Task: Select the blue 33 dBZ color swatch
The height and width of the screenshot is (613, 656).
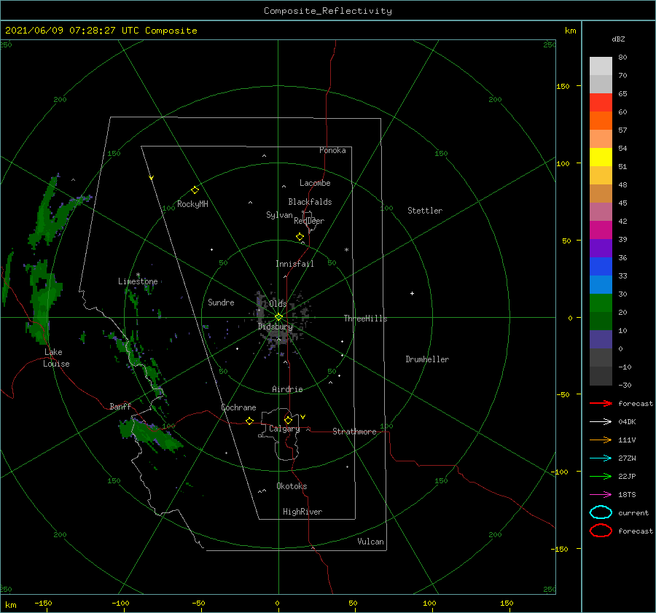Action: pyautogui.click(x=601, y=266)
